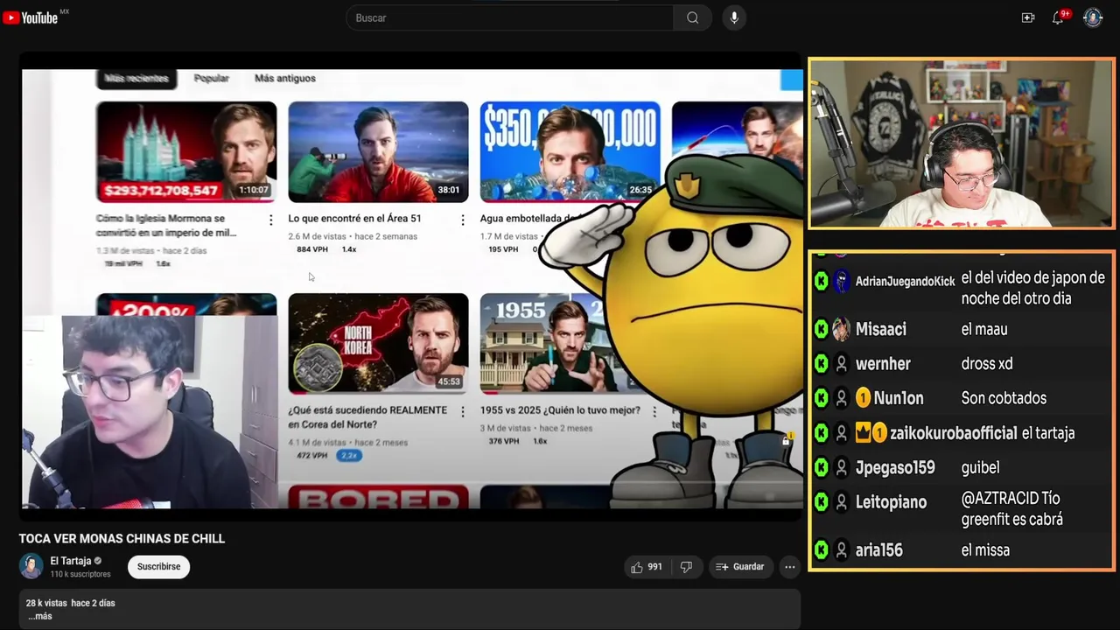Click title 1955 vs 2025 ¿Quién lo tuvo mejor?
The width and height of the screenshot is (1120, 630).
click(x=560, y=410)
